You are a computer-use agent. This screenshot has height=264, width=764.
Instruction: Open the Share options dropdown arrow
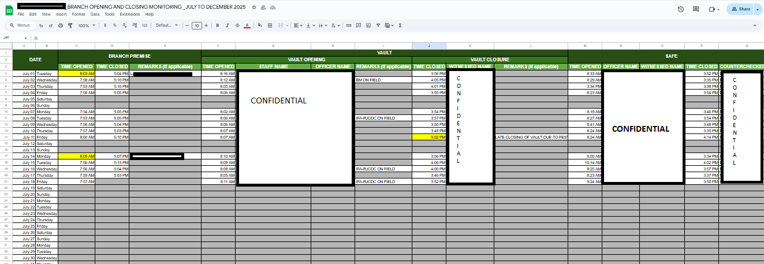pyautogui.click(x=756, y=9)
